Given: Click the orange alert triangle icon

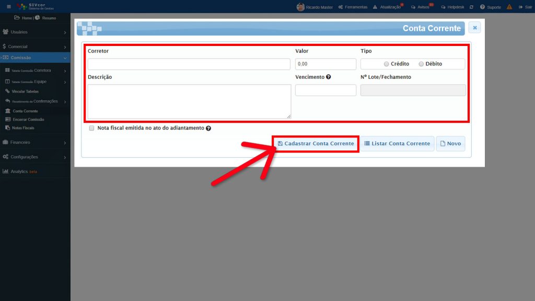Looking at the screenshot, I should (x=509, y=7).
